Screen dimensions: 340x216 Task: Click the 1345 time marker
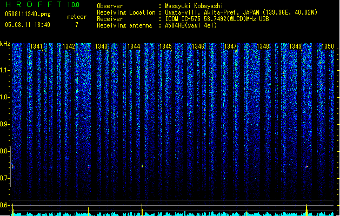click(165, 46)
